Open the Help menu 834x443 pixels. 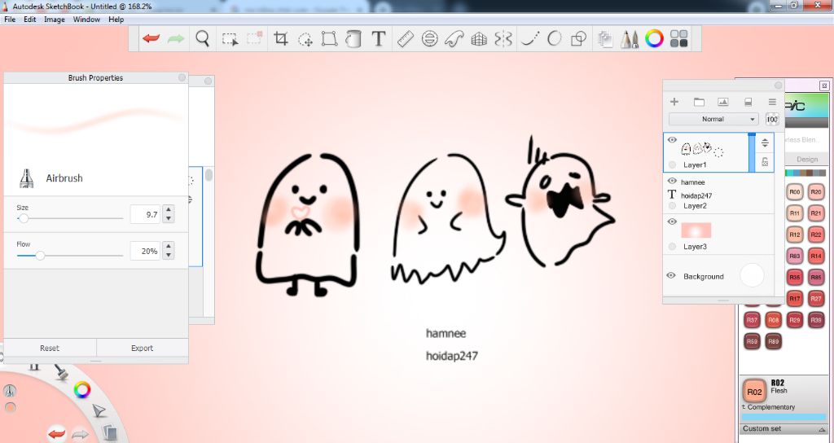click(116, 20)
